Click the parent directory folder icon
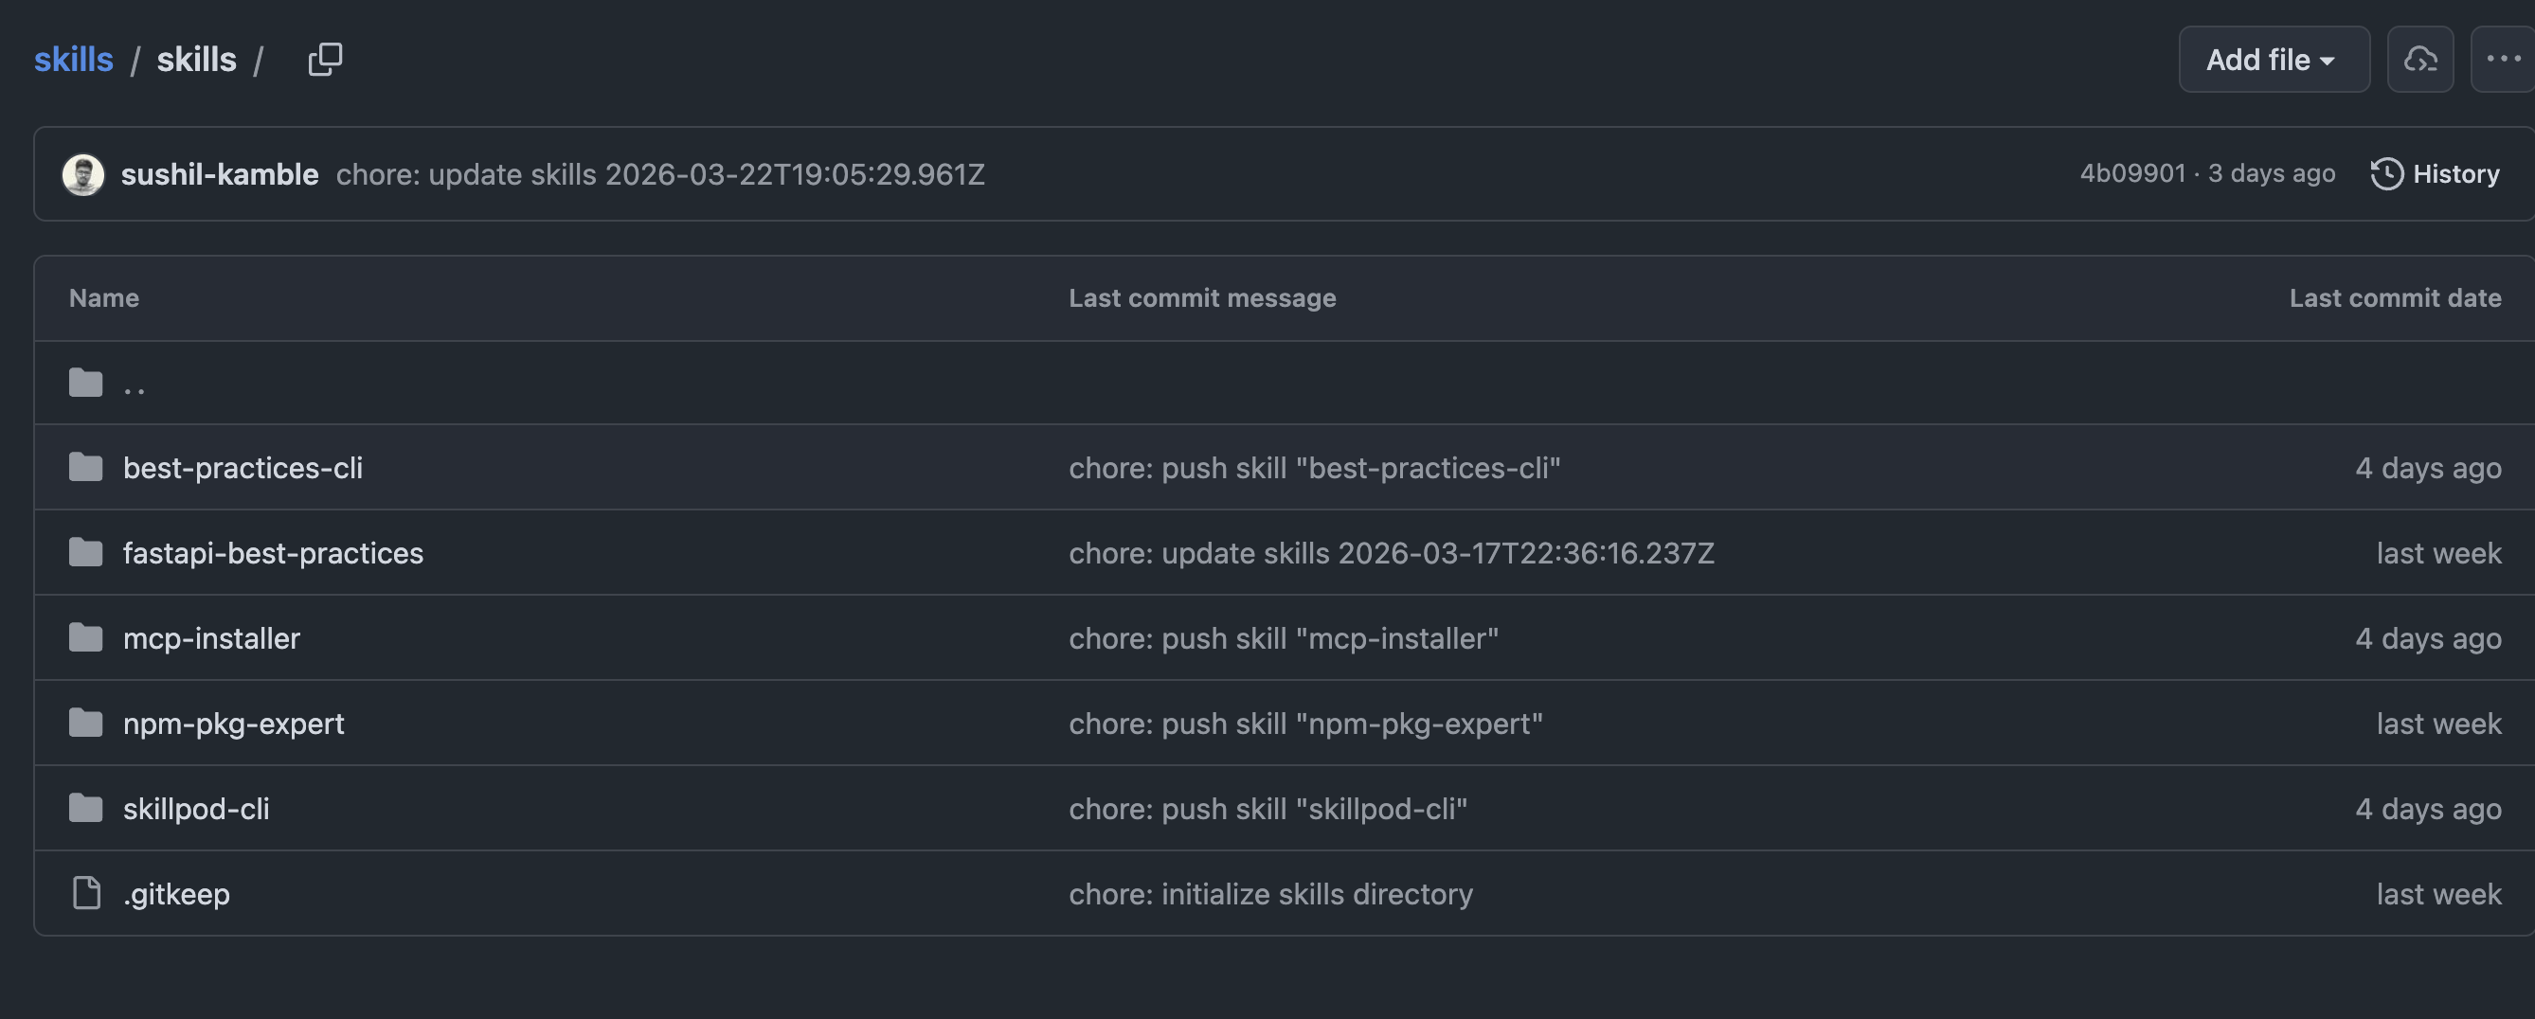 click(x=84, y=382)
